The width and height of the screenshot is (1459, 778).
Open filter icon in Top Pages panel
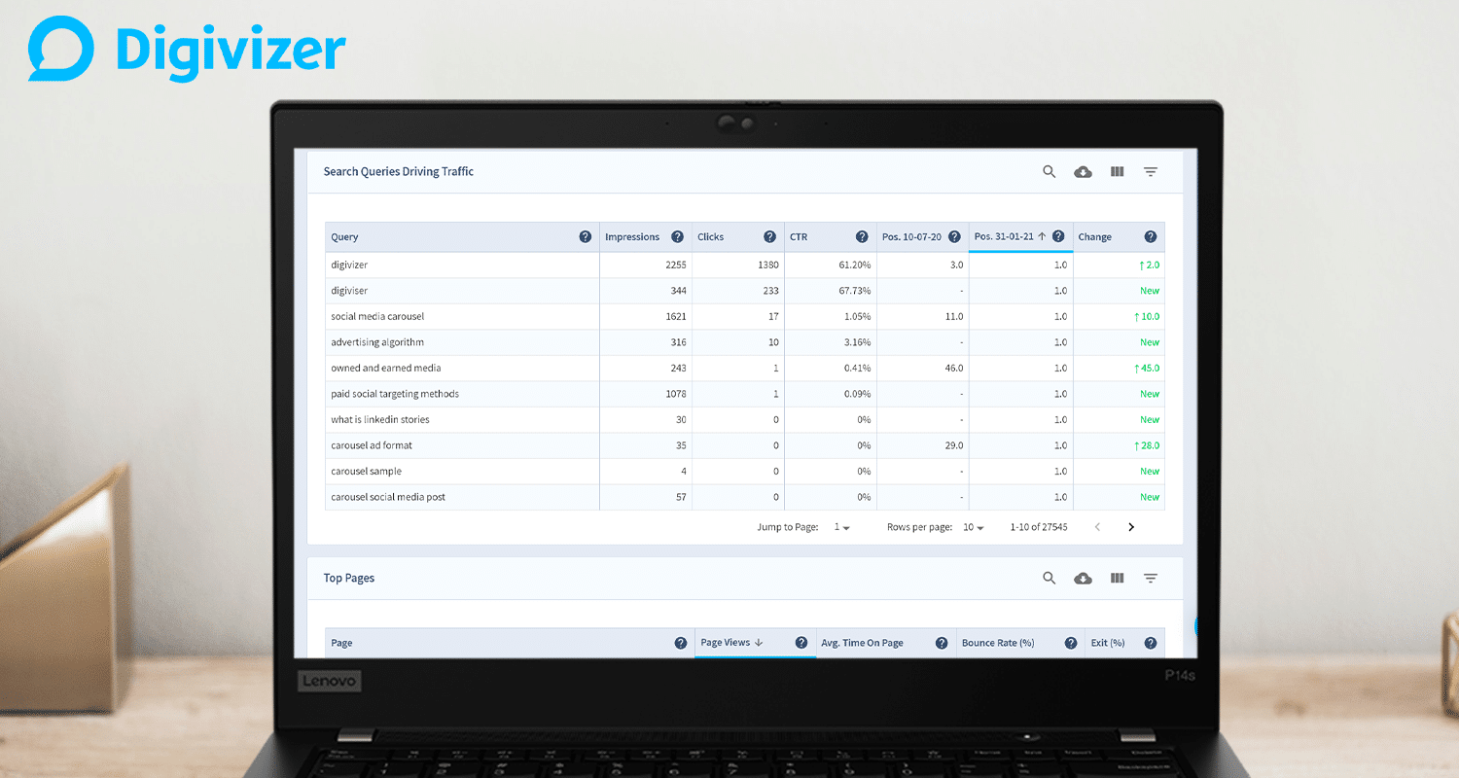pyautogui.click(x=1151, y=578)
